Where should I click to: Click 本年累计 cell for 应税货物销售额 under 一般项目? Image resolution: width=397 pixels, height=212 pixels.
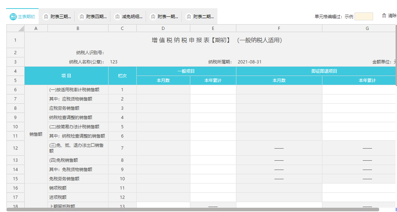(213, 99)
